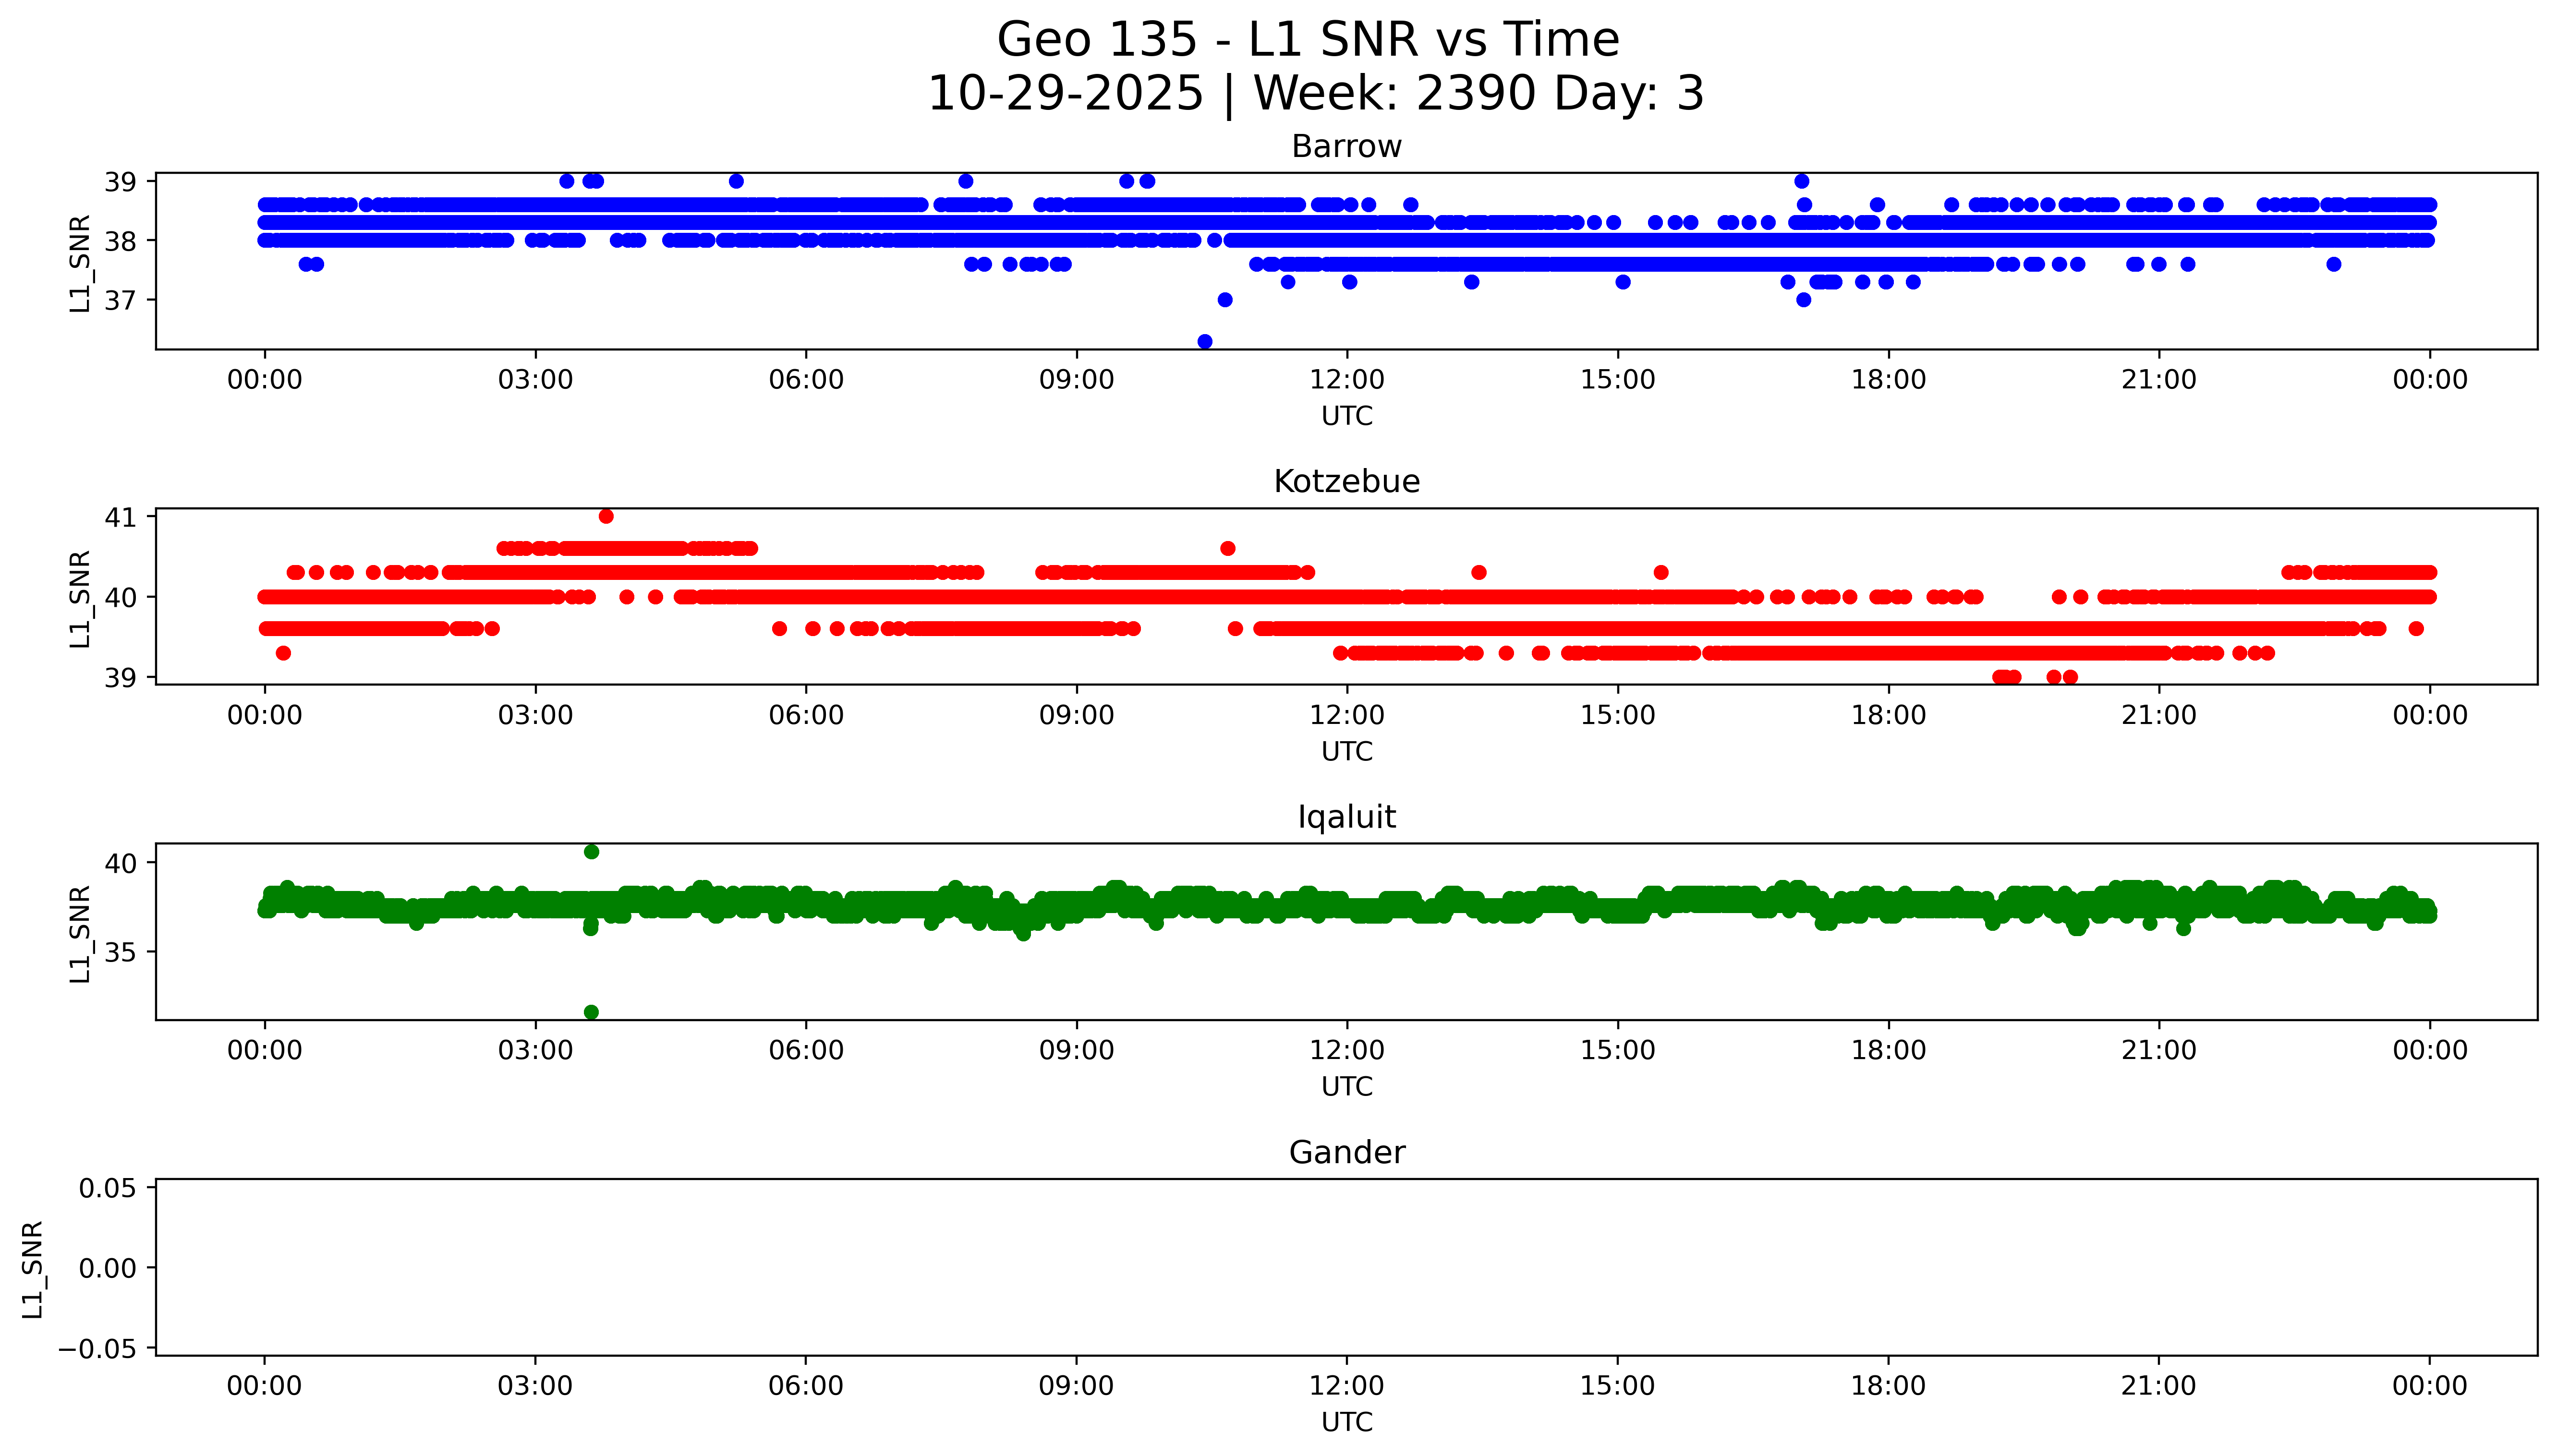Click the 21:00 tick label under Gander plot
This screenshot has width=2557, height=1456.
(x=2158, y=1386)
